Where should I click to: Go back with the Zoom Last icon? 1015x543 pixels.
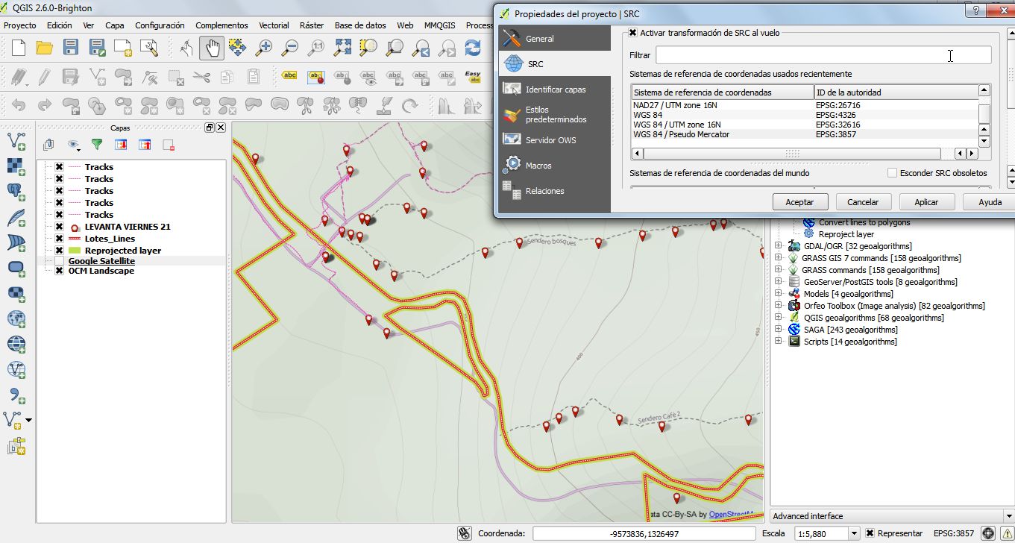click(421, 48)
